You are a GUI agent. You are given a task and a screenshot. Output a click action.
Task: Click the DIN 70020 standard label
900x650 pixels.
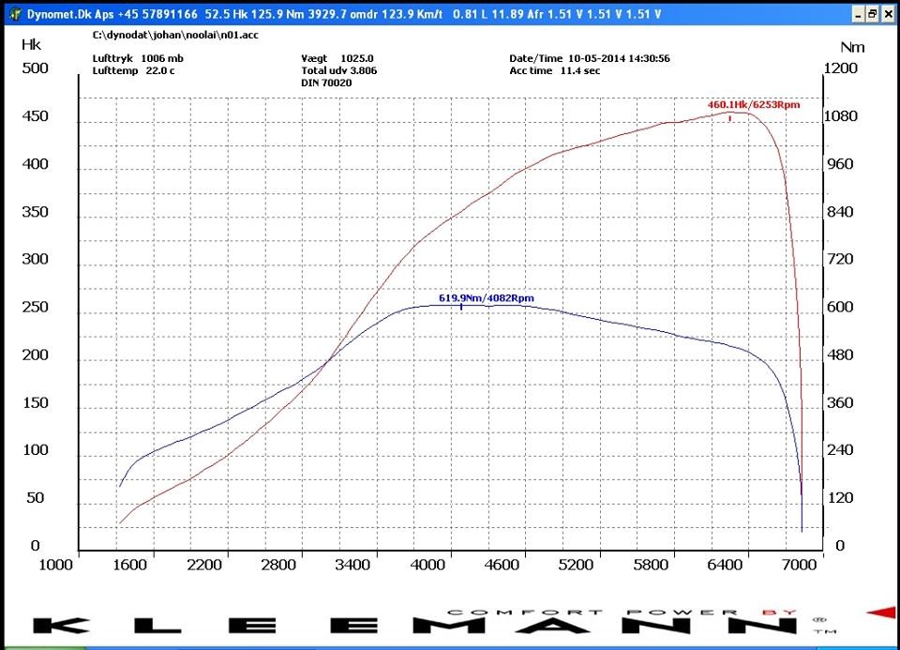click(x=326, y=83)
